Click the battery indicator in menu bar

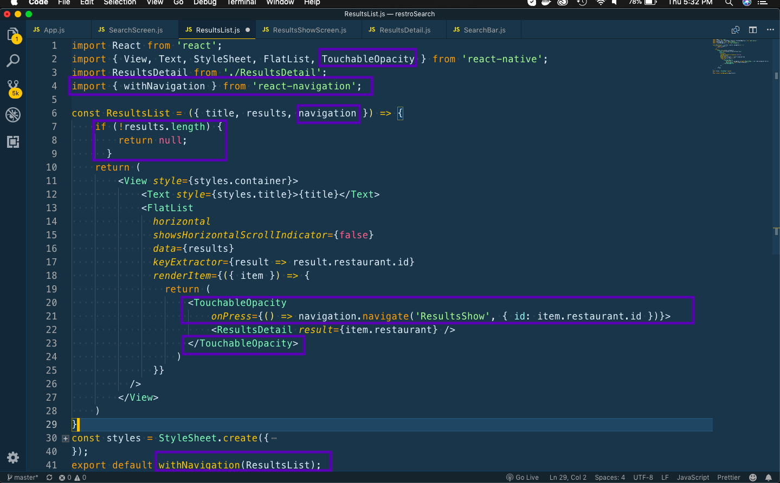pos(643,3)
